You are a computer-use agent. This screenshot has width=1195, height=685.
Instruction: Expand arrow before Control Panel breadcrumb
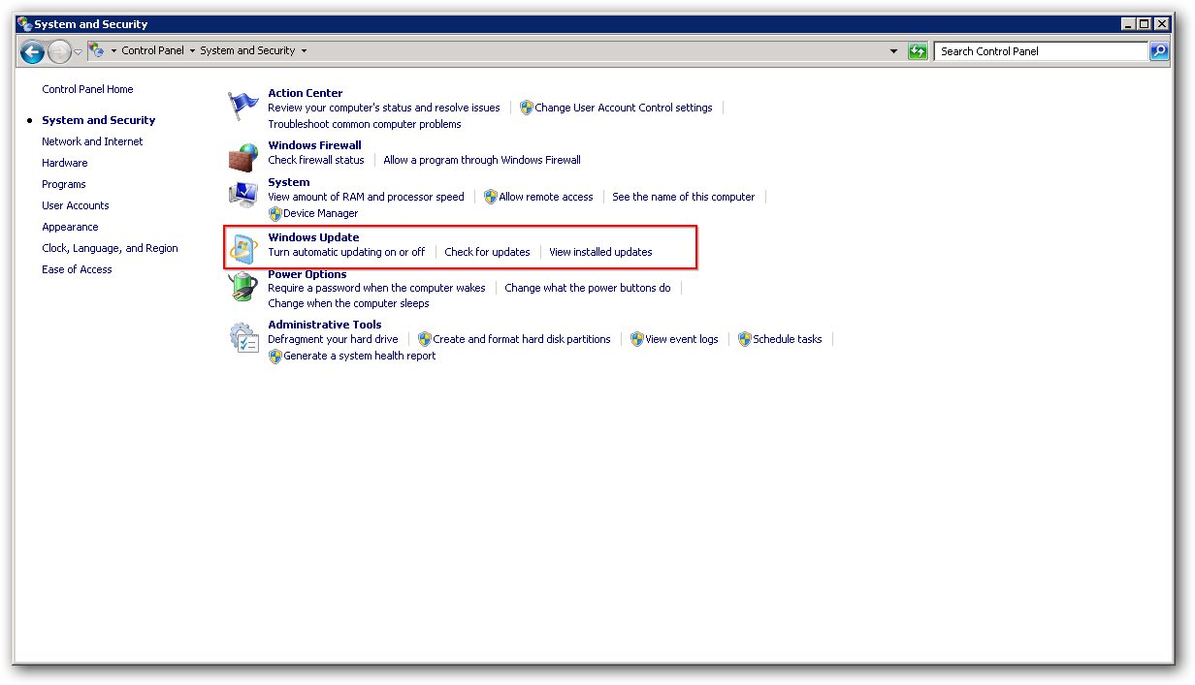click(113, 50)
